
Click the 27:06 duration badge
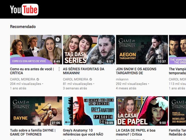[x=56, y=123]
